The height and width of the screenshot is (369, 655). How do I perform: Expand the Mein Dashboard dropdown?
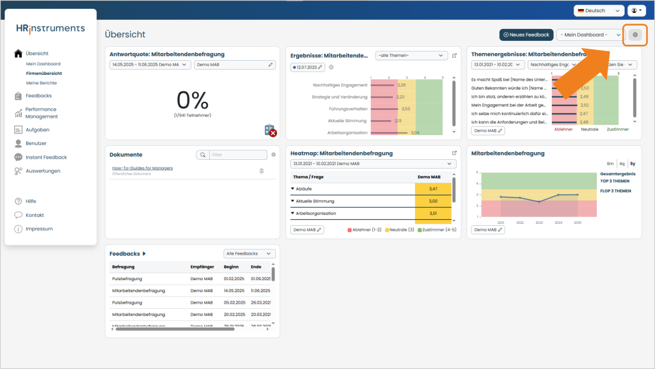[x=590, y=35]
